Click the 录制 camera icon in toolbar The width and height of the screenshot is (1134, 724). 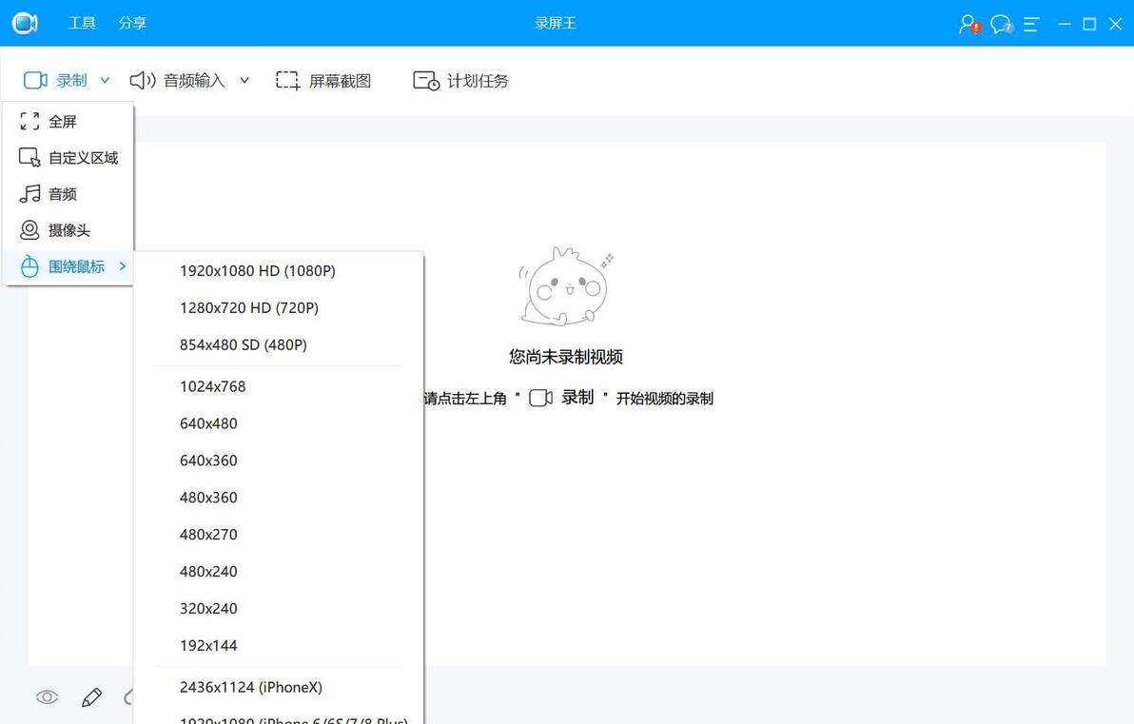[34, 80]
